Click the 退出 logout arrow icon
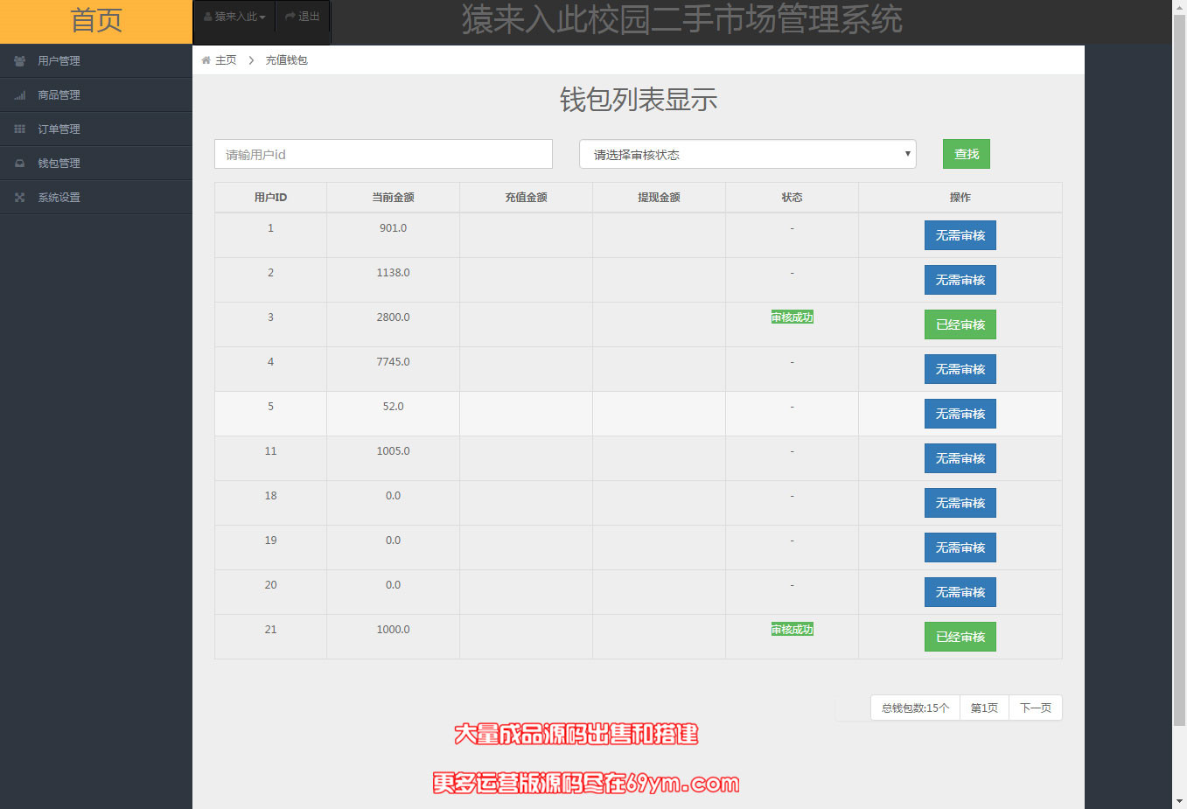This screenshot has height=809, width=1187. coord(290,17)
